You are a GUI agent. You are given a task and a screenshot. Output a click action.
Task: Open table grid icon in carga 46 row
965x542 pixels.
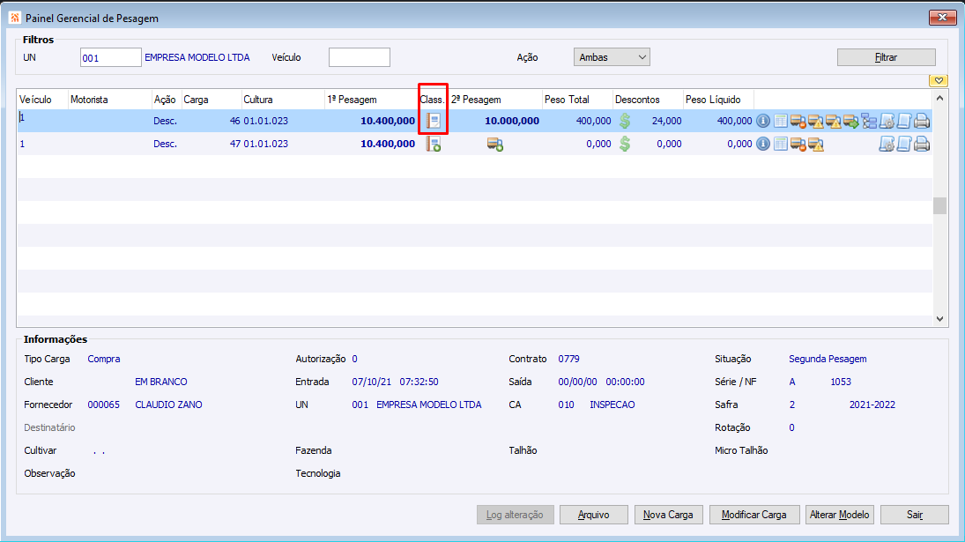(780, 122)
